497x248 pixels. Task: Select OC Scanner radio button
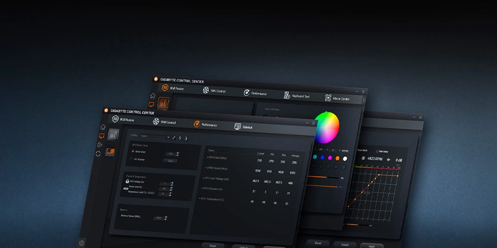tap(131, 159)
